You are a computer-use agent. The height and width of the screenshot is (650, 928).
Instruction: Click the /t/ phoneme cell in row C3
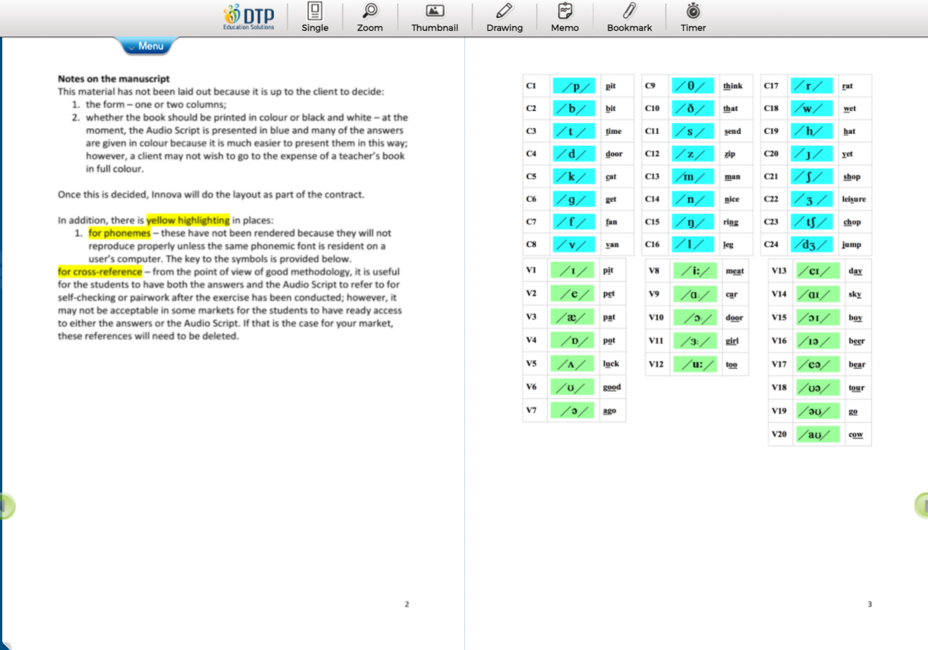point(574,131)
